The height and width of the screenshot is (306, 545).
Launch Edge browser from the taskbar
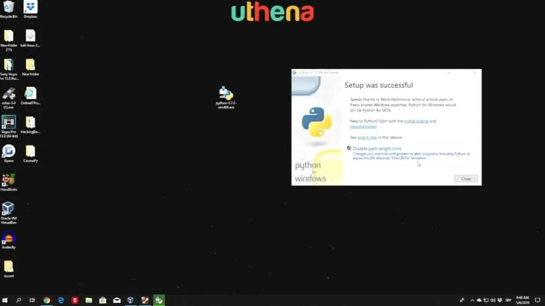pos(61,300)
